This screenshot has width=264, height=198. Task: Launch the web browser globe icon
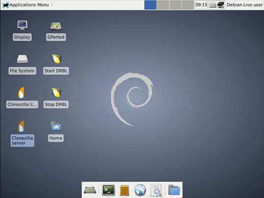[140, 190]
